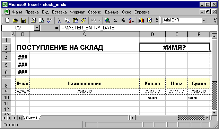
Task: Click the New workbook icon
Action: point(7,20)
